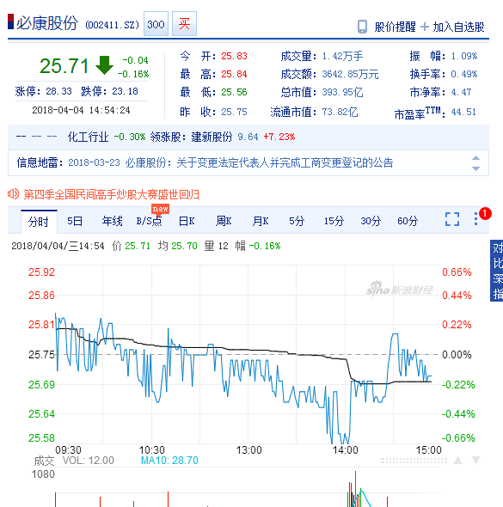Click the 成交 VOL label
503x507 pixels.
[x=74, y=461]
